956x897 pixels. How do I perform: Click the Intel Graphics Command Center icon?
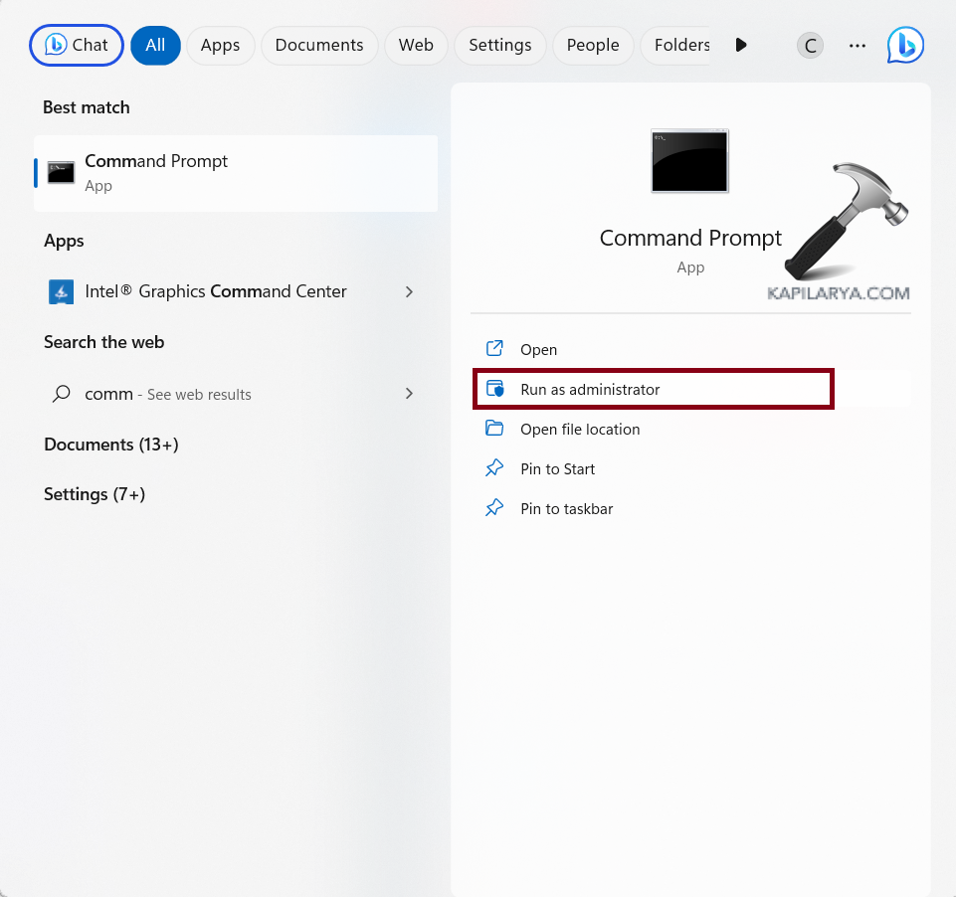pyautogui.click(x=61, y=292)
